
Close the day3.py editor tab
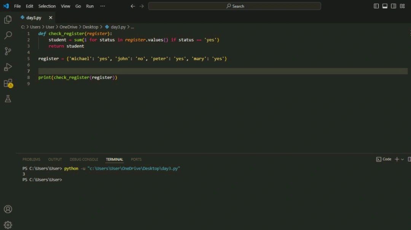coord(51,18)
